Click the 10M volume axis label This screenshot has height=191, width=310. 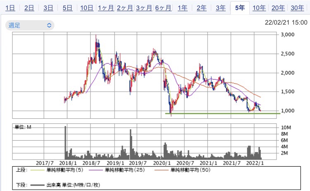286,127
